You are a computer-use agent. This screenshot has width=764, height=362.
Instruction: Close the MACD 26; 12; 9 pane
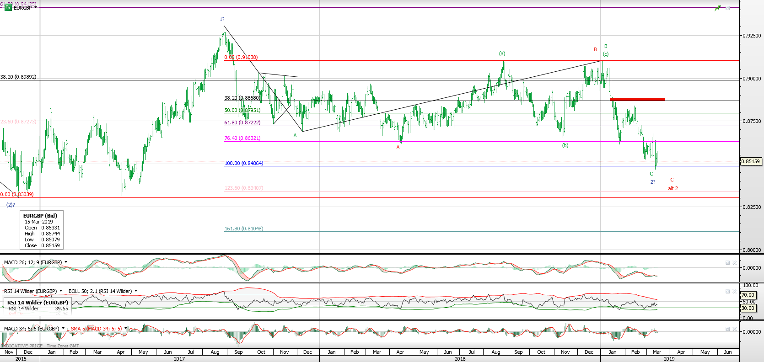734,263
